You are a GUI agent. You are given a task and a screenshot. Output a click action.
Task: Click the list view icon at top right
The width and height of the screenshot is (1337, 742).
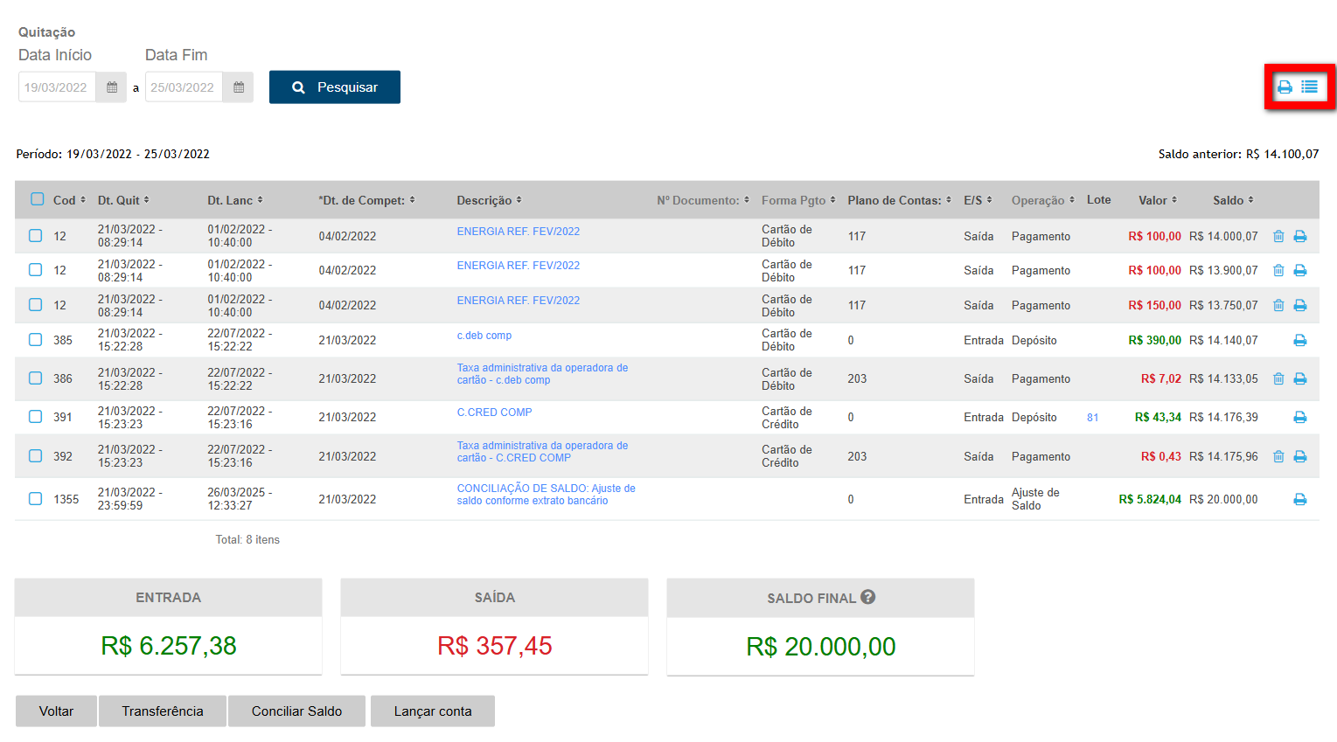tap(1309, 87)
